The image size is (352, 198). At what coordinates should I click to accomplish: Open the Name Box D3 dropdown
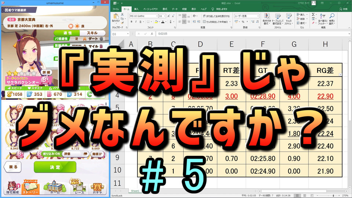[x=128, y=34]
